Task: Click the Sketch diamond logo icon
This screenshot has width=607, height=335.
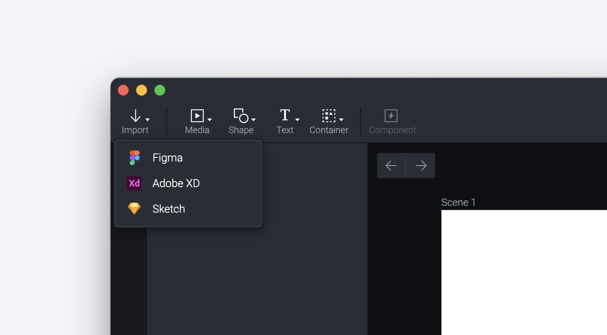Action: pyautogui.click(x=134, y=209)
